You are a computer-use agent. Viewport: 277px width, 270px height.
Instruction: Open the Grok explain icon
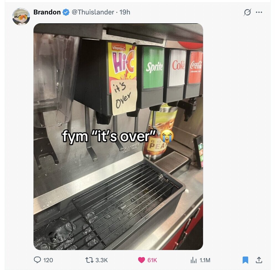[247, 12]
